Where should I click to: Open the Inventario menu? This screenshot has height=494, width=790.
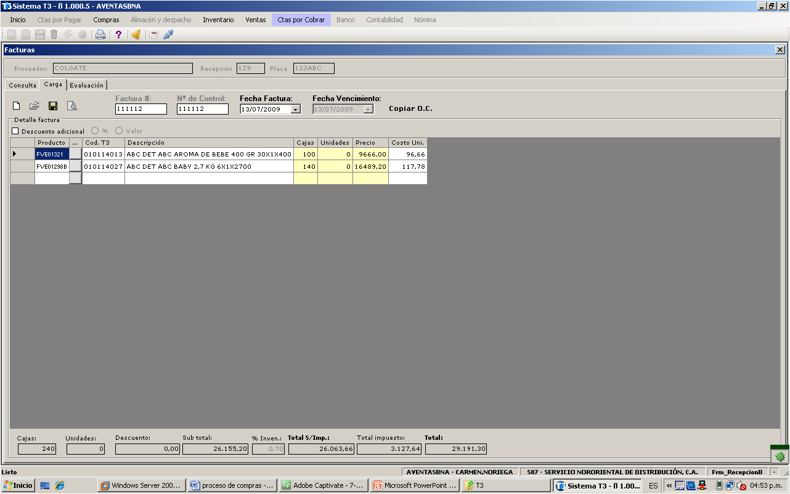(x=218, y=20)
